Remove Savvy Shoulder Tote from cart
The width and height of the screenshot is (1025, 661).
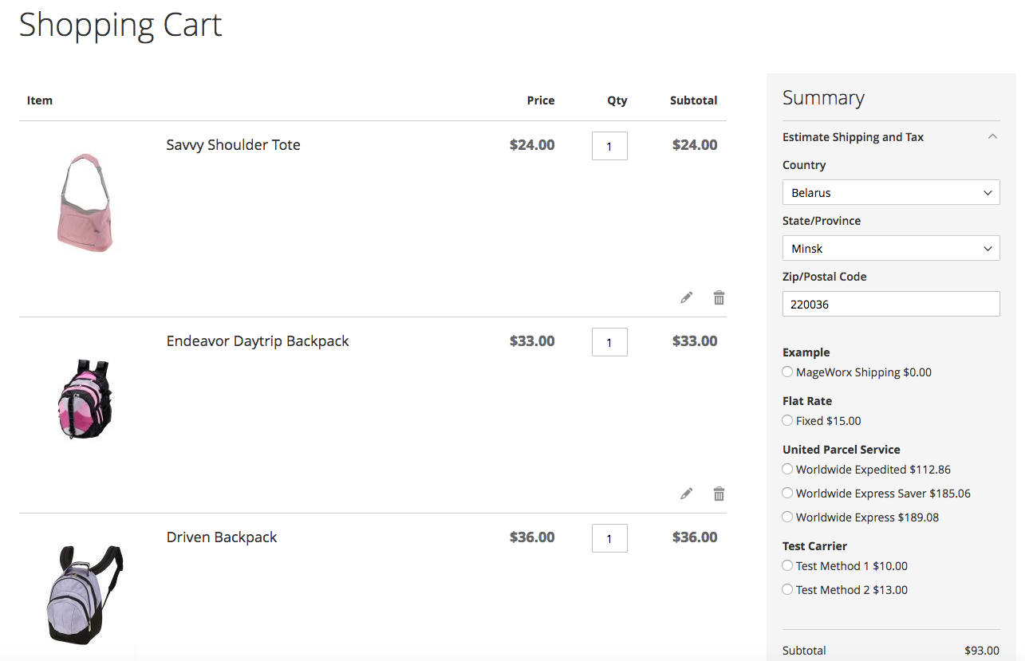(x=719, y=297)
